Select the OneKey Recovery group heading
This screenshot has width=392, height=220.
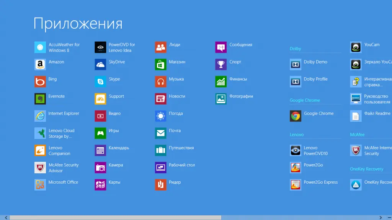(366, 169)
